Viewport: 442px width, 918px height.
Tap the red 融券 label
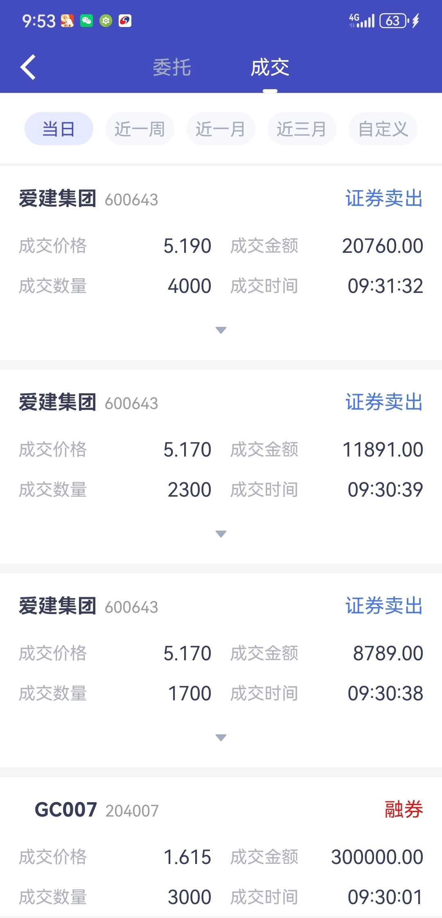pos(404,810)
